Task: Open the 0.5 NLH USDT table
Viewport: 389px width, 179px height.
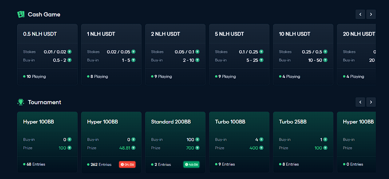Action: coord(47,55)
